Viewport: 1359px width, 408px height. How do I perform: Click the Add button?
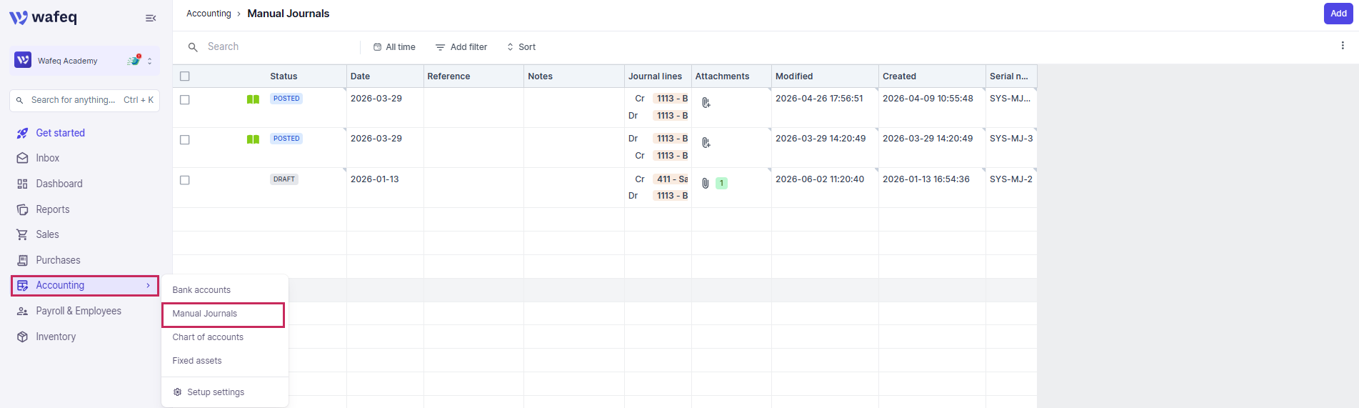1338,14
